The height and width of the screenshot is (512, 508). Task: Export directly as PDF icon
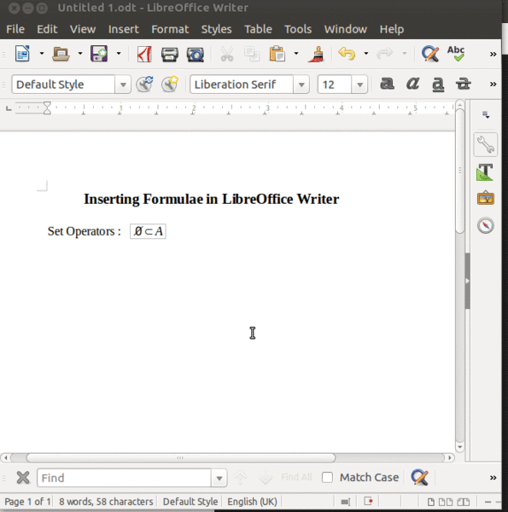(144, 54)
